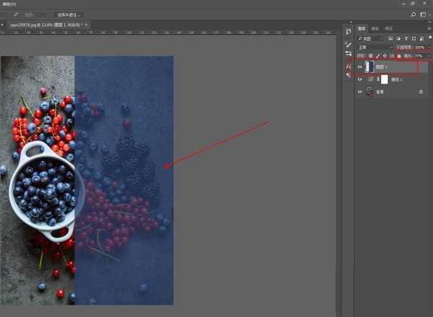Hide Layer 1 using its eye icon

[x=360, y=66]
